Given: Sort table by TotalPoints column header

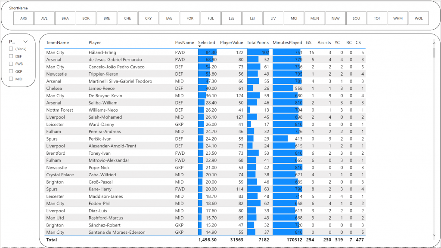Looking at the screenshot, I should [258, 43].
